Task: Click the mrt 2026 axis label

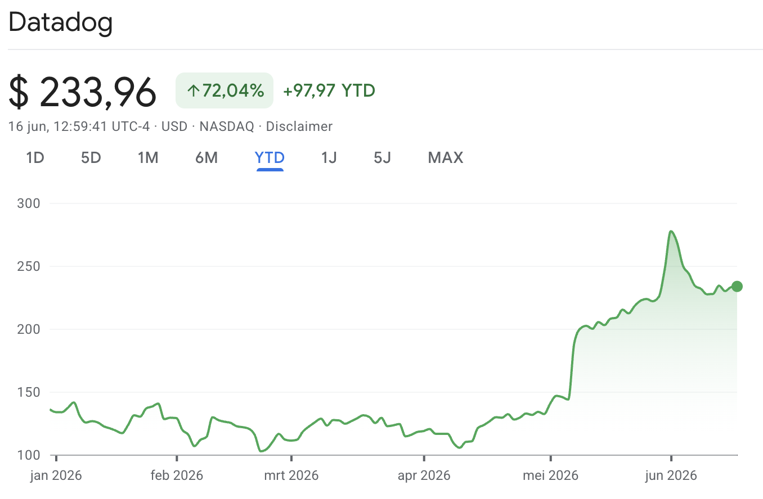Action: coord(291,476)
